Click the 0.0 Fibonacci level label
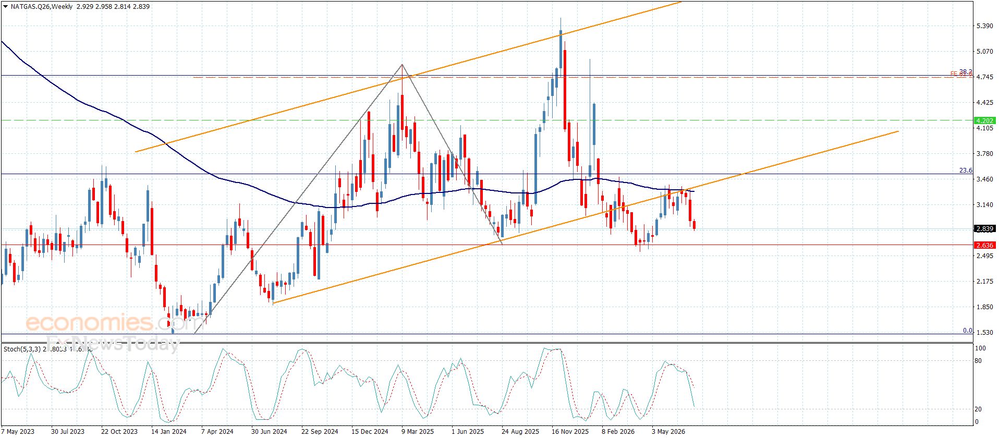 click(967, 331)
